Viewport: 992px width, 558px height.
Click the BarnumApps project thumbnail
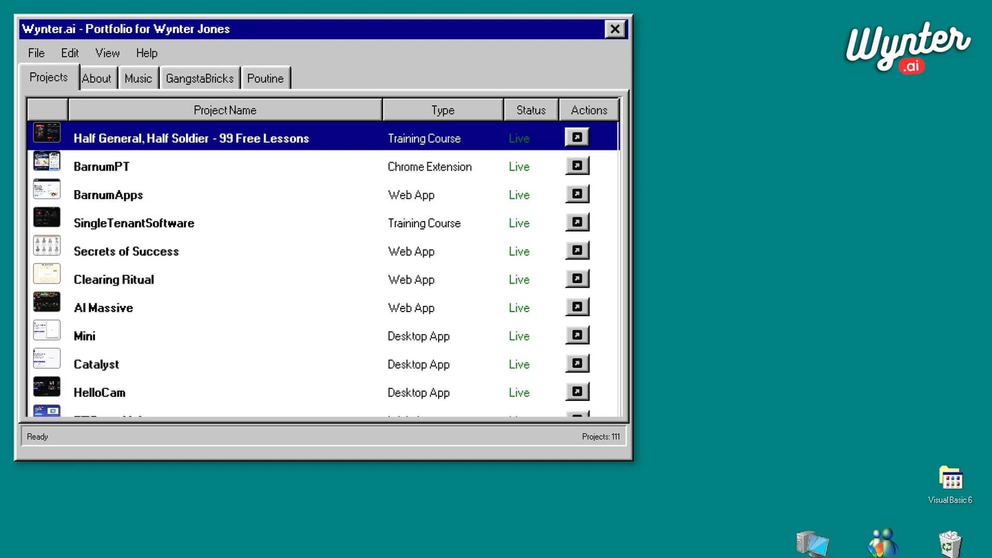(x=47, y=189)
